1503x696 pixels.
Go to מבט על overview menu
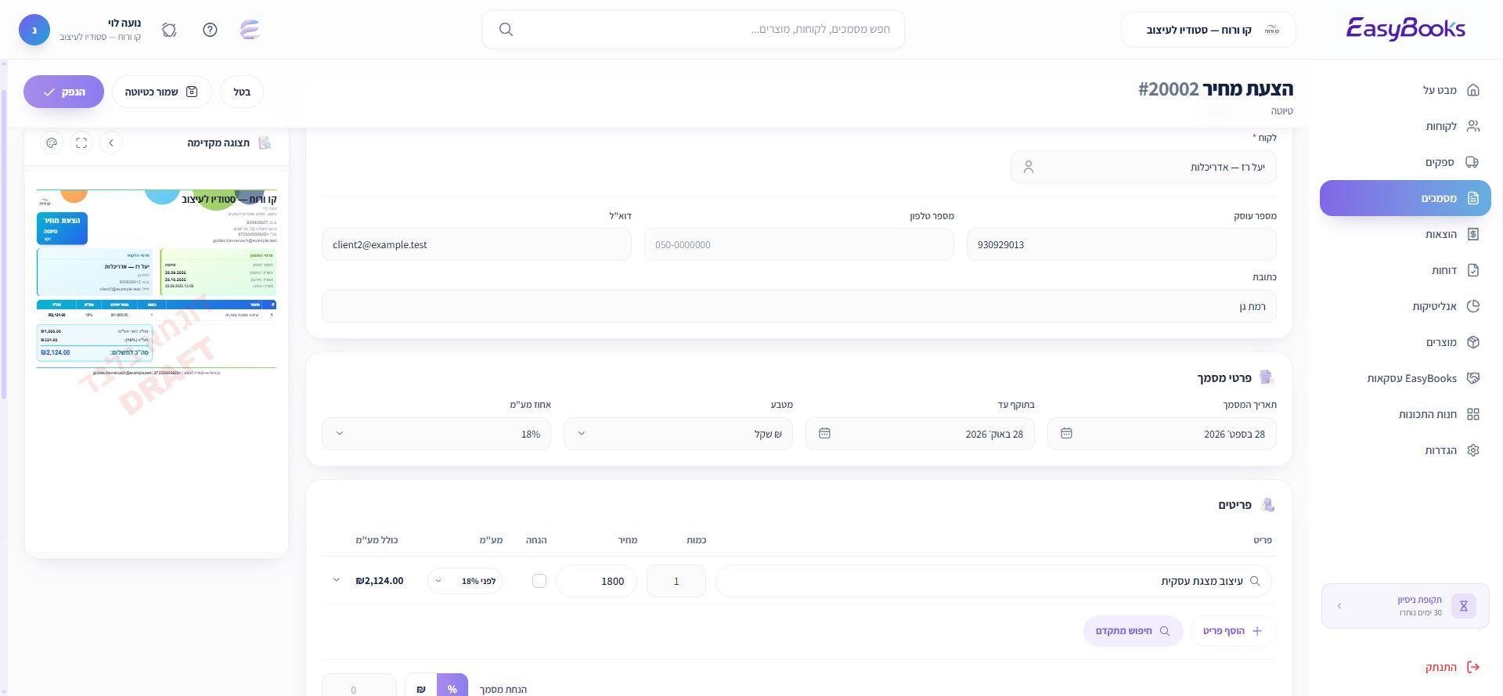pos(1405,90)
